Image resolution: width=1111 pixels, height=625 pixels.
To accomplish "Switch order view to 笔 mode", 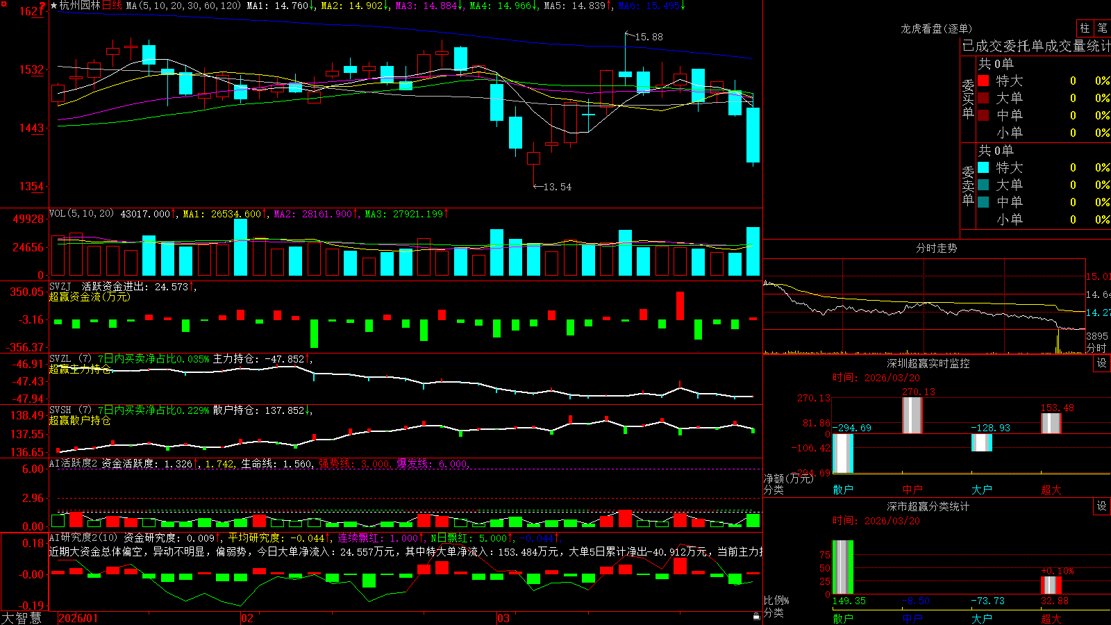I will [1102, 28].
